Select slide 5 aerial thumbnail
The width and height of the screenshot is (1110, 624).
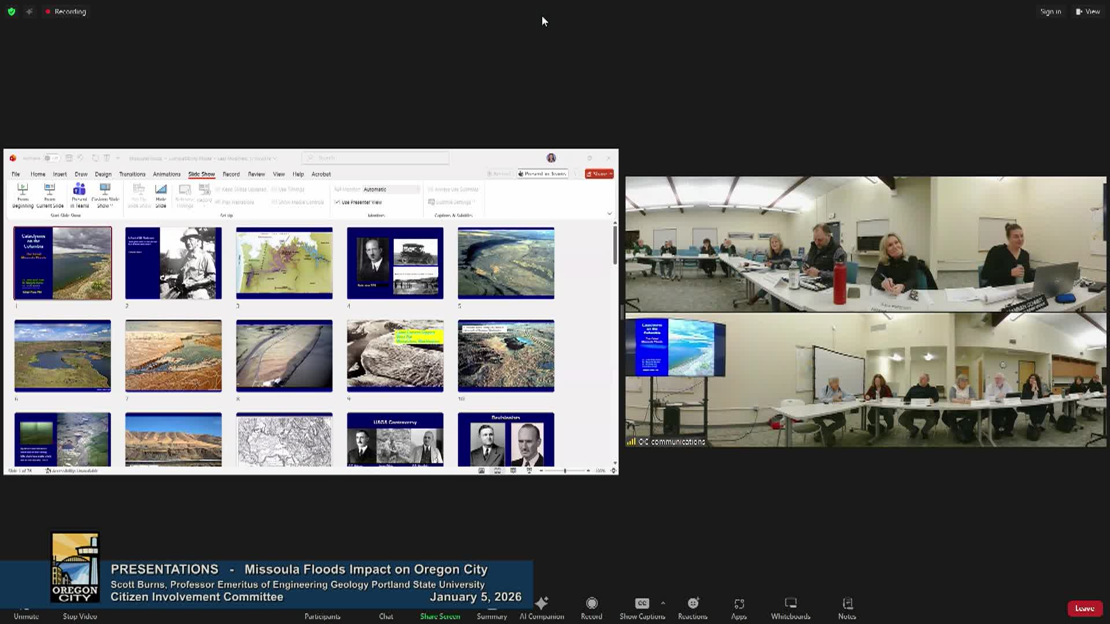coord(506,263)
